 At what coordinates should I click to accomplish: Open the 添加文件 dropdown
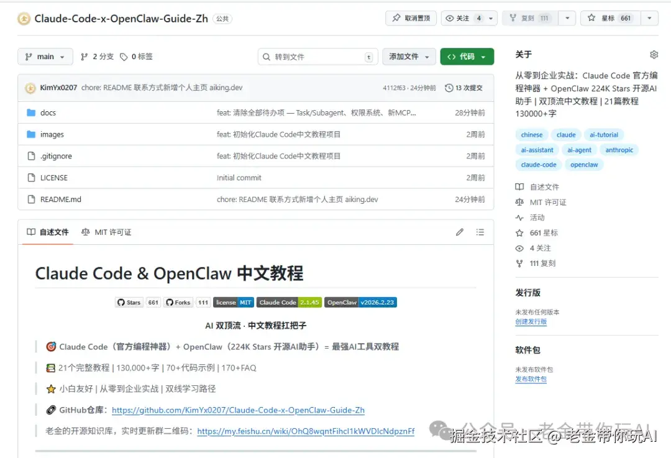(x=409, y=57)
